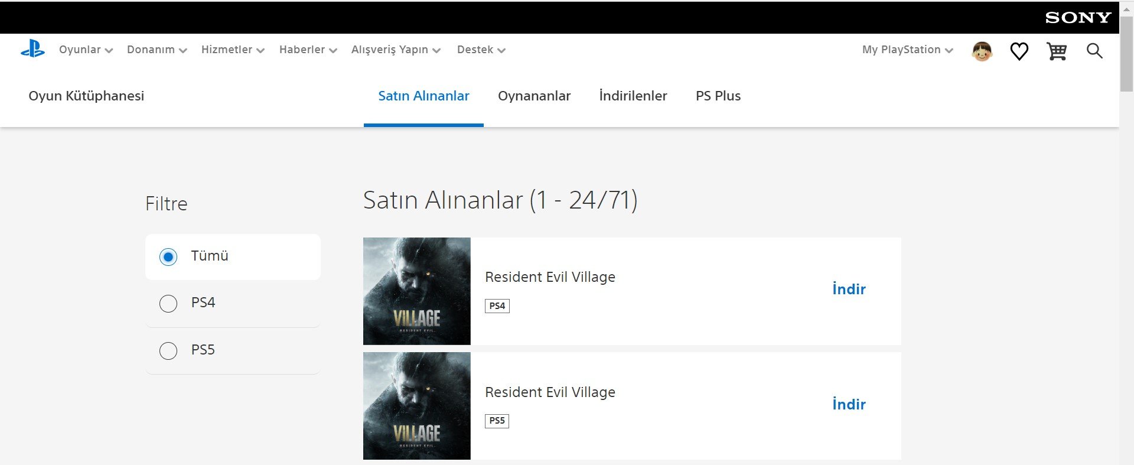1134x465 pixels.
Task: Select the Tümü filter radio button
Action: click(x=168, y=257)
